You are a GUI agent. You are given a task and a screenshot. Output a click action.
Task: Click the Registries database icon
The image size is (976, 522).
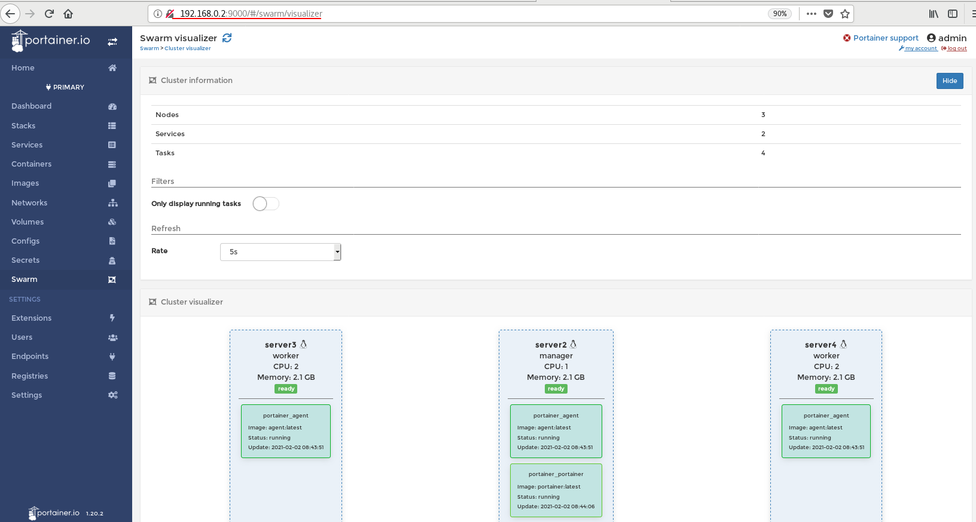pyautogui.click(x=112, y=376)
